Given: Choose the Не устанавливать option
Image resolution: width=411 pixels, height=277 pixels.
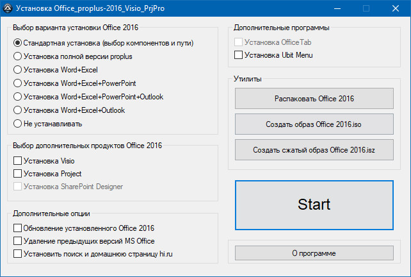Looking at the screenshot, I should pyautogui.click(x=17, y=124).
